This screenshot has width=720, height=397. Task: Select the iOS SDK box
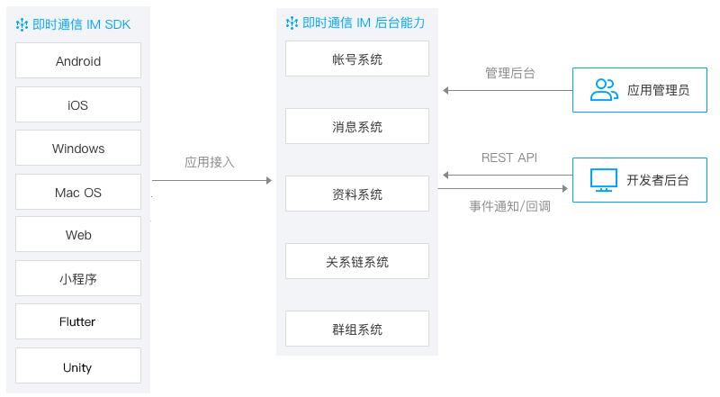(x=78, y=104)
